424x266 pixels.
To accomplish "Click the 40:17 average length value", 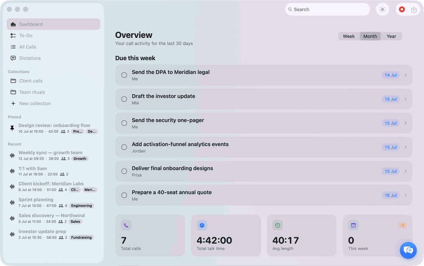I will (285, 240).
